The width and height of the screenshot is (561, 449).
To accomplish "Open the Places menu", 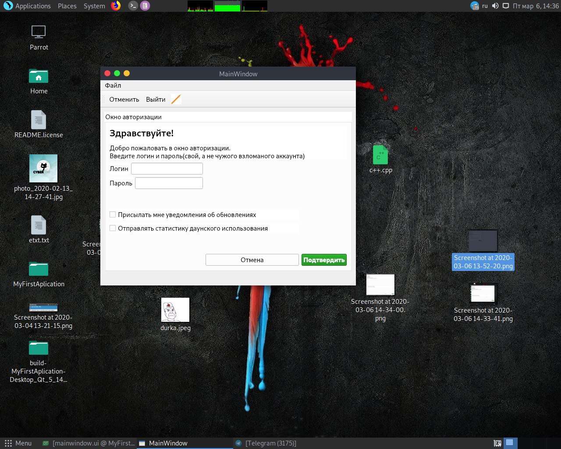I will (x=67, y=6).
